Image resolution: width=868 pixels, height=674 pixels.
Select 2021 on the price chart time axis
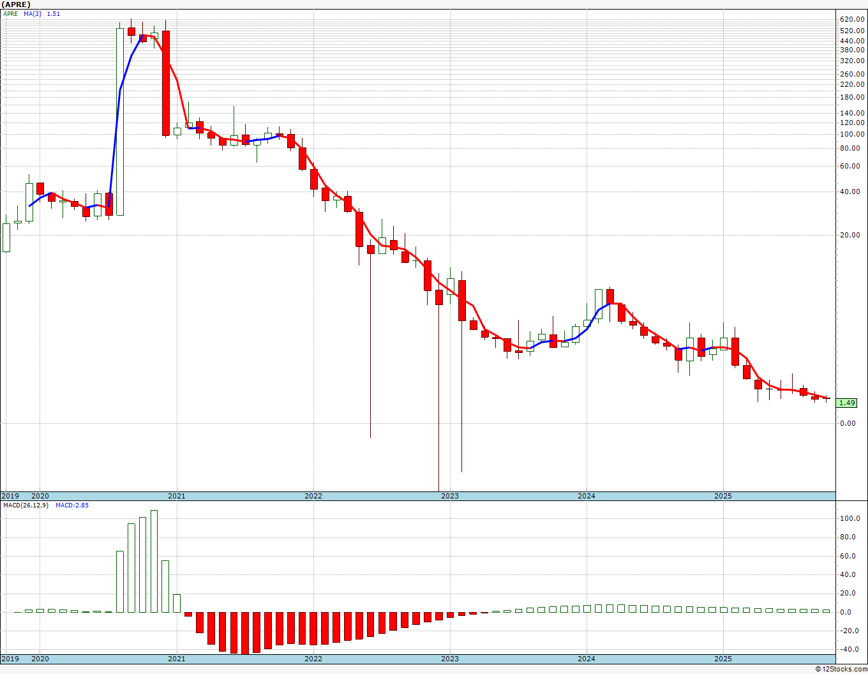coord(177,496)
